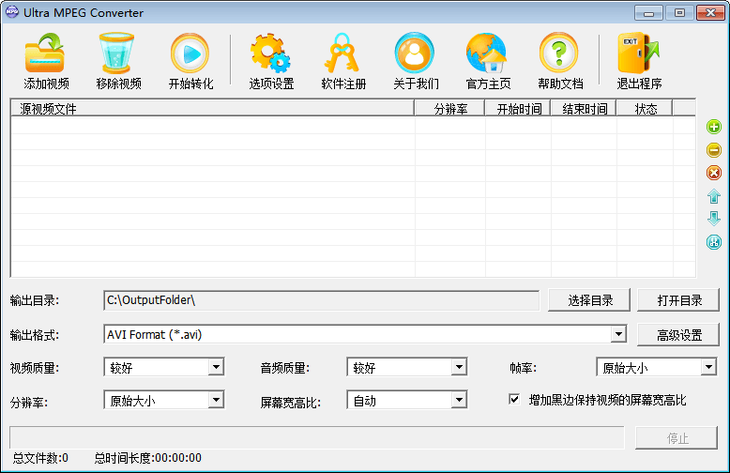Click the 结束时间 column header
Screen dimensions: 730x473
(x=584, y=109)
